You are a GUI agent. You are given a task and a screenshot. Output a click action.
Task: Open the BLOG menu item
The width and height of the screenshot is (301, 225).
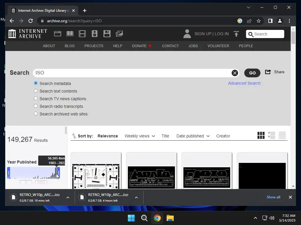pyautogui.click(x=70, y=46)
